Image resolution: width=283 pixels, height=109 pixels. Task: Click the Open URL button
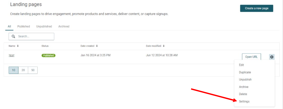click(x=251, y=57)
